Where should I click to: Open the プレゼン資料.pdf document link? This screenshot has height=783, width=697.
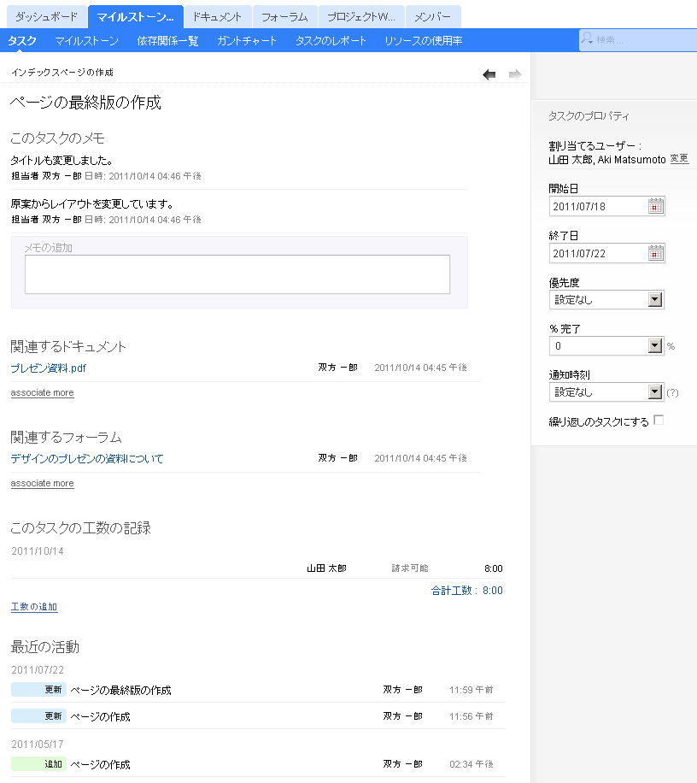pyautogui.click(x=49, y=368)
